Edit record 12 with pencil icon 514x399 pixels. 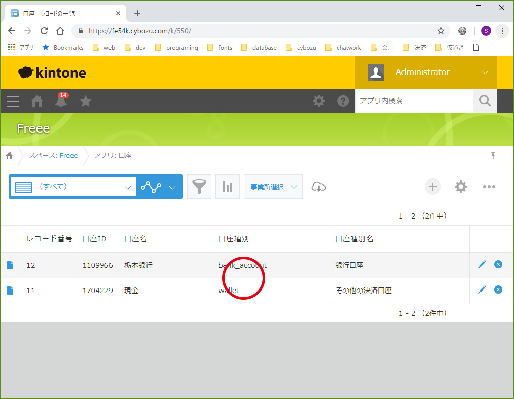482,264
